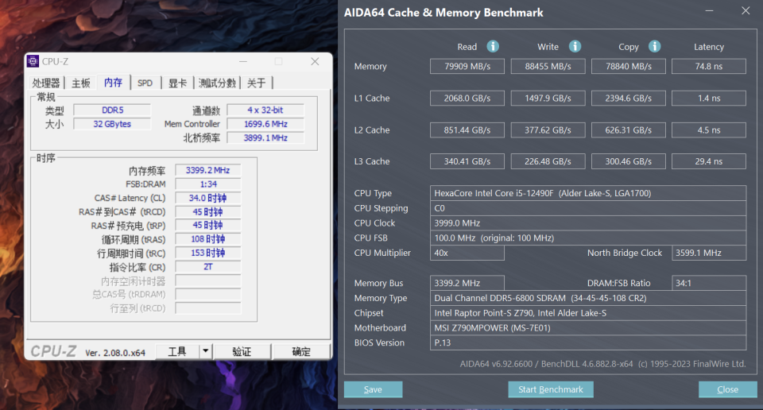Click Memory Read value 79909 MB/s
The image size is (763, 410).
coord(467,66)
